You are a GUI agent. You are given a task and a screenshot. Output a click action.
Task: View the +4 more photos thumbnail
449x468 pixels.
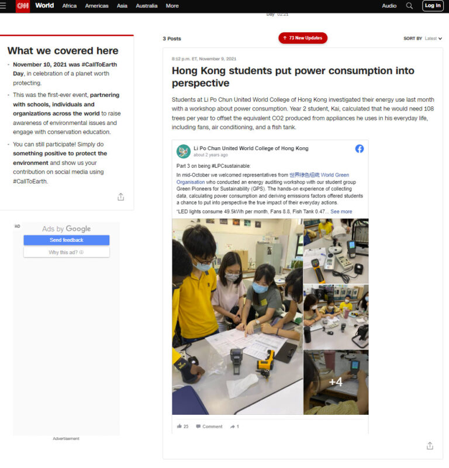tap(336, 382)
